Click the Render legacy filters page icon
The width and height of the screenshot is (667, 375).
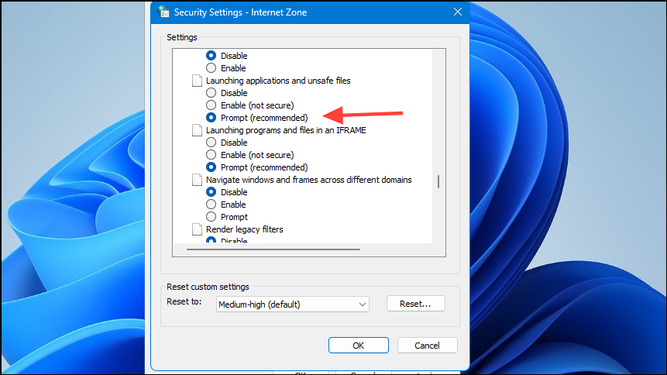point(197,229)
